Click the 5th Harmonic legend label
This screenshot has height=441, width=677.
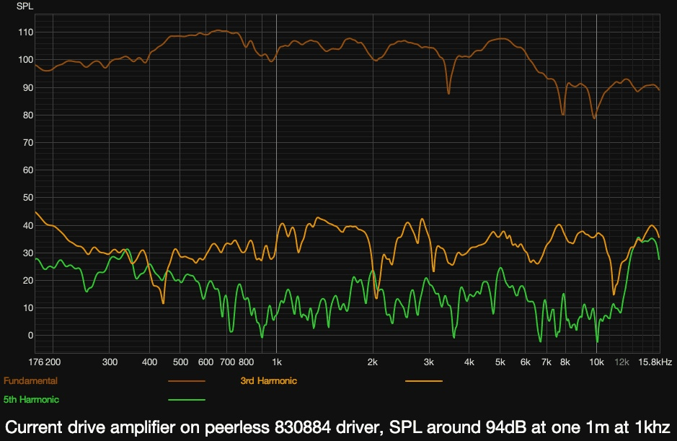coord(31,399)
